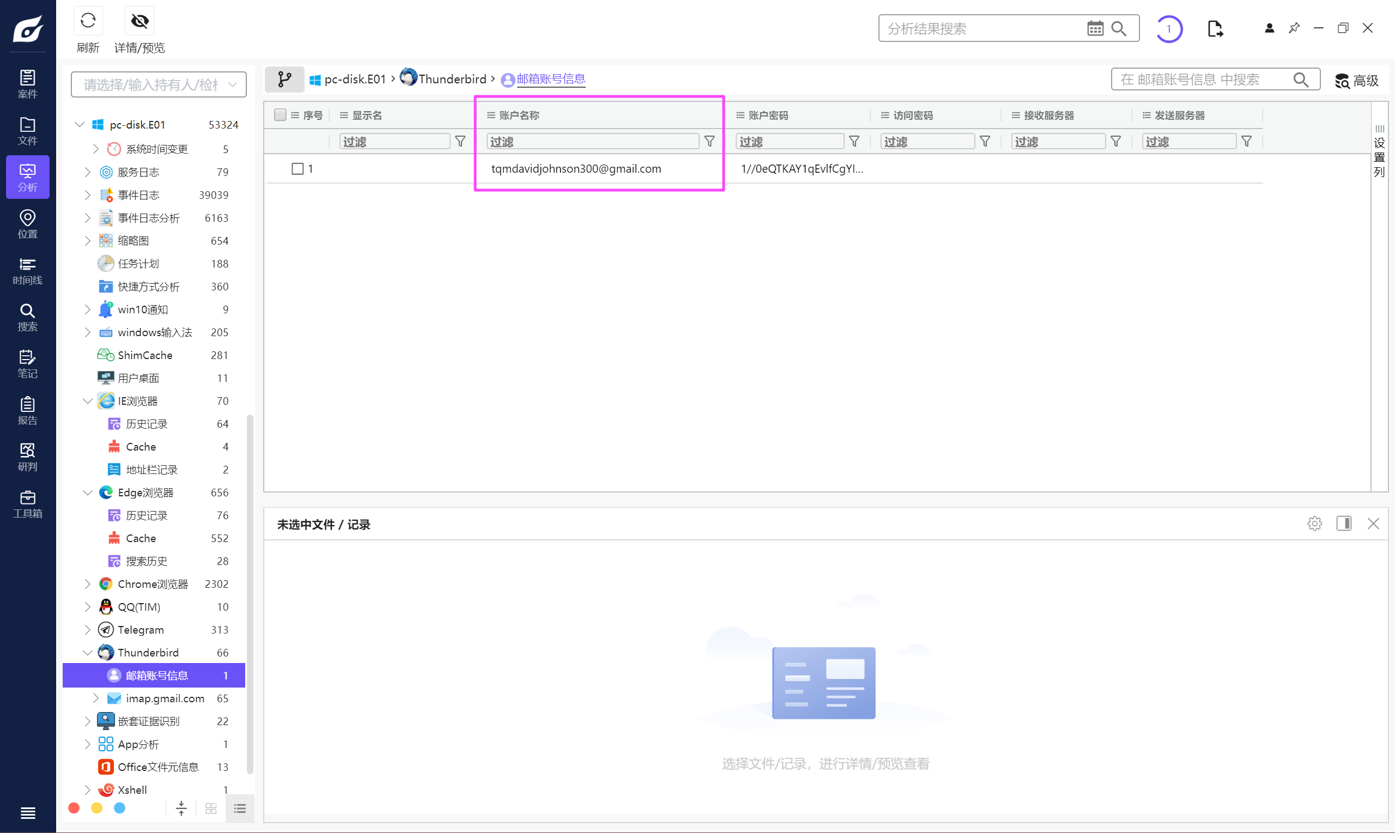Image resolution: width=1395 pixels, height=833 pixels.
Task: Click the yellow color tag dot
Action: pos(96,808)
